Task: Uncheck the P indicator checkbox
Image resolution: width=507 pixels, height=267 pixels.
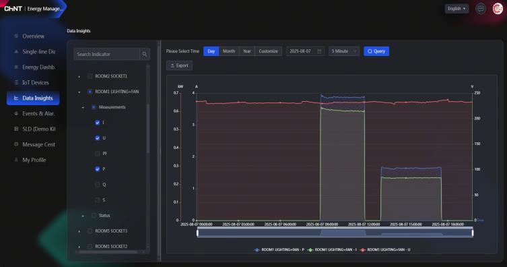Action: click(x=98, y=169)
